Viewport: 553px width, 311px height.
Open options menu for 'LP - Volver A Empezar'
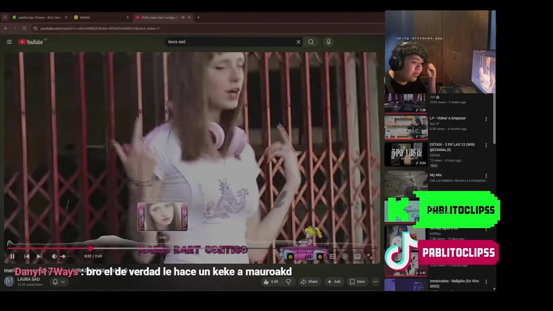(486, 119)
